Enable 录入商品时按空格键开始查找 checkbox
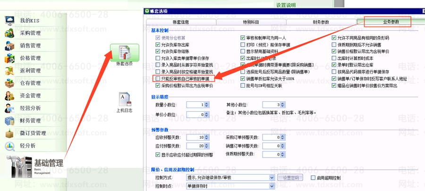The height and width of the screenshot is (191, 425). [158, 72]
